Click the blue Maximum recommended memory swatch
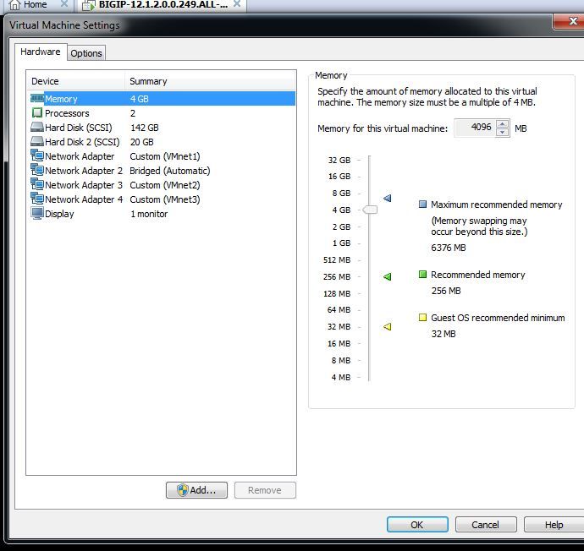 tap(422, 205)
